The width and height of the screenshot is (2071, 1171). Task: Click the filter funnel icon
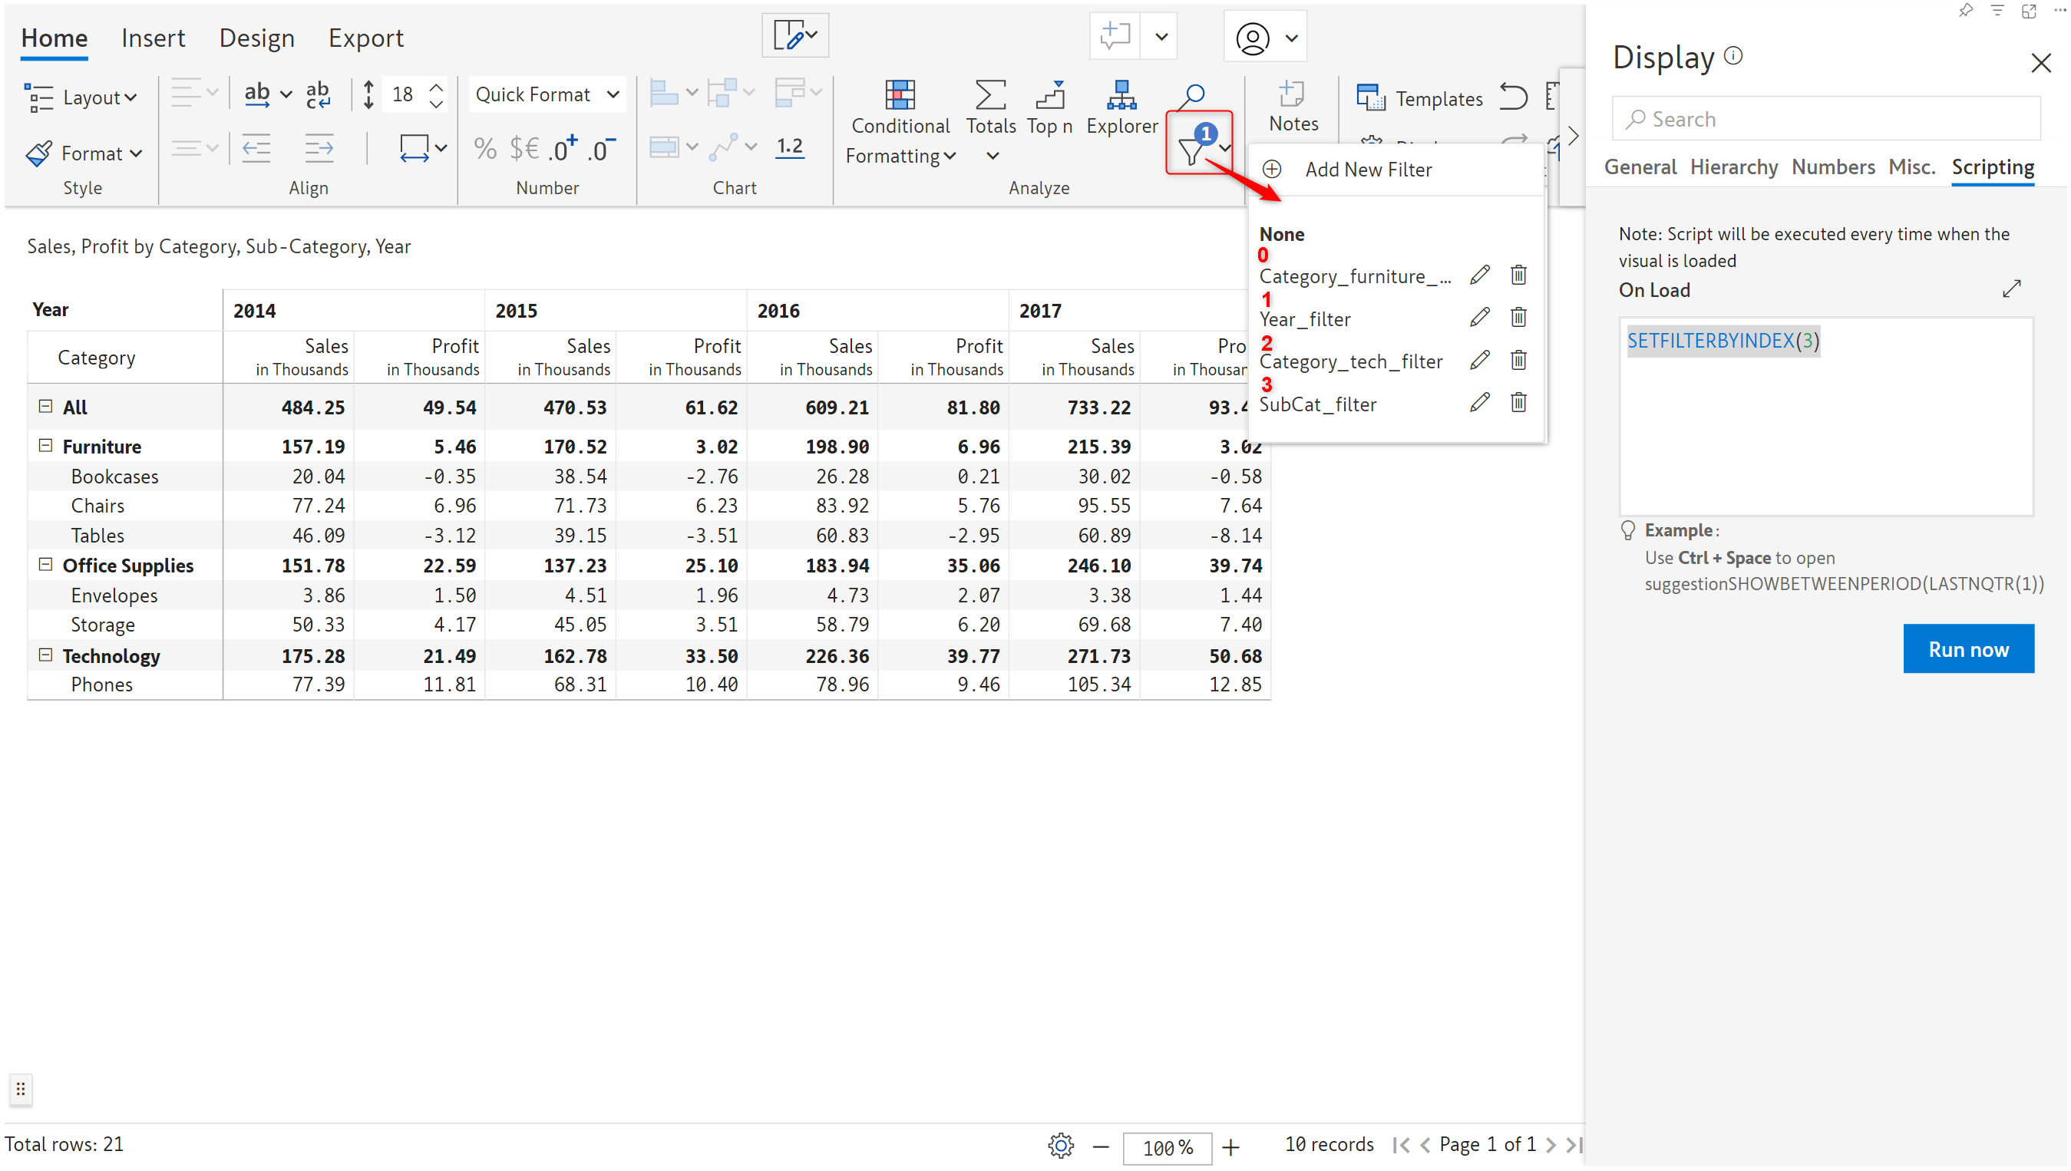click(1191, 150)
